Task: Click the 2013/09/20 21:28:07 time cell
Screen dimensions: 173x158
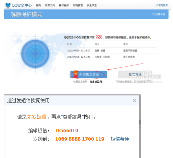Action: (x=79, y=51)
